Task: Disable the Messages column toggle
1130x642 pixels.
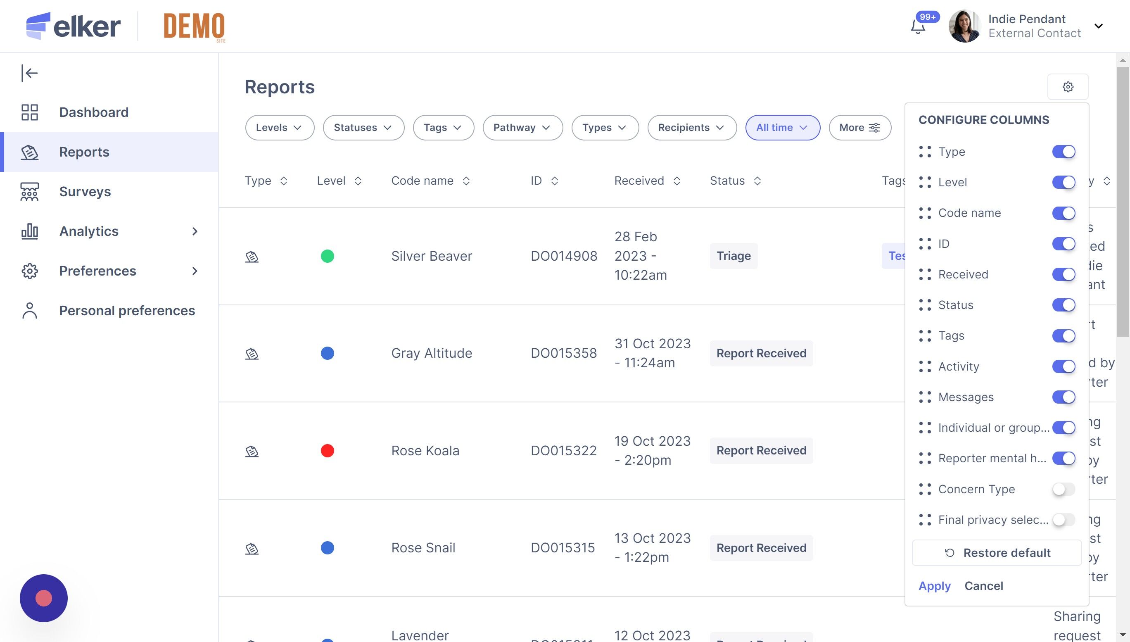Action: click(x=1063, y=397)
